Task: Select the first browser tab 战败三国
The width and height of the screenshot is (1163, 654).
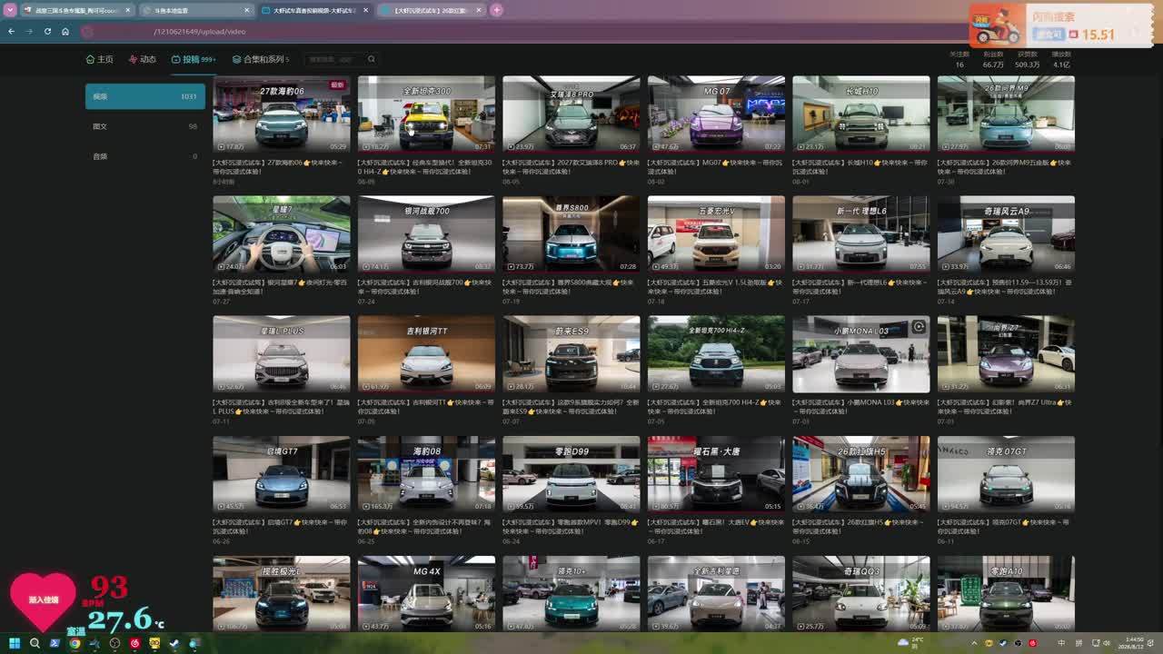Action: (78, 10)
